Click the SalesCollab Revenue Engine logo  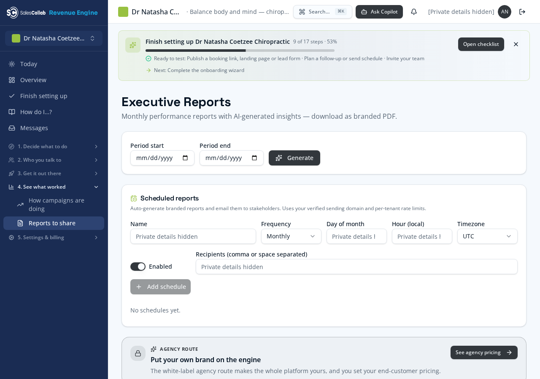(x=52, y=13)
